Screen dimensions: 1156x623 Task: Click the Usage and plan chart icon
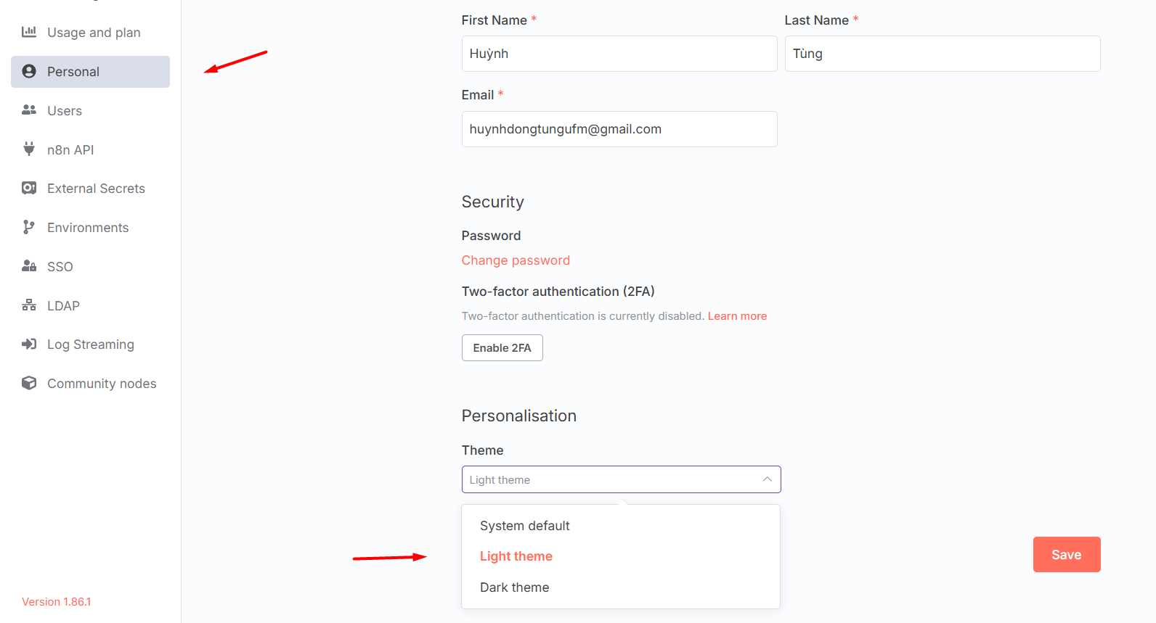[x=29, y=32]
